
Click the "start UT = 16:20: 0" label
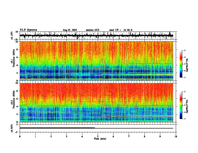point(121,30)
